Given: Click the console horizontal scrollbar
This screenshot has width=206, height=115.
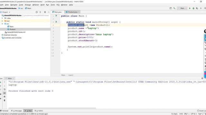Looking at the screenshot, I should click(52, 108).
